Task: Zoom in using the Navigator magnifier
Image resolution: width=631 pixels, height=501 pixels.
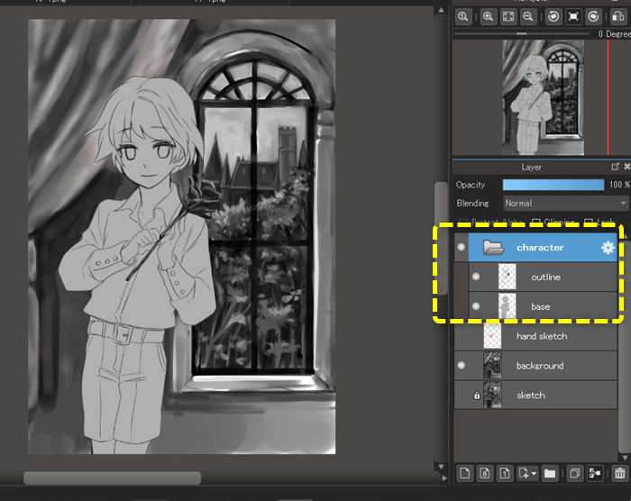Action: coord(489,17)
